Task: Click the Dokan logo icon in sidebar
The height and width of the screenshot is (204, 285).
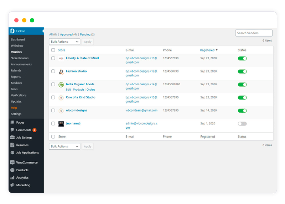Action: 12,31
